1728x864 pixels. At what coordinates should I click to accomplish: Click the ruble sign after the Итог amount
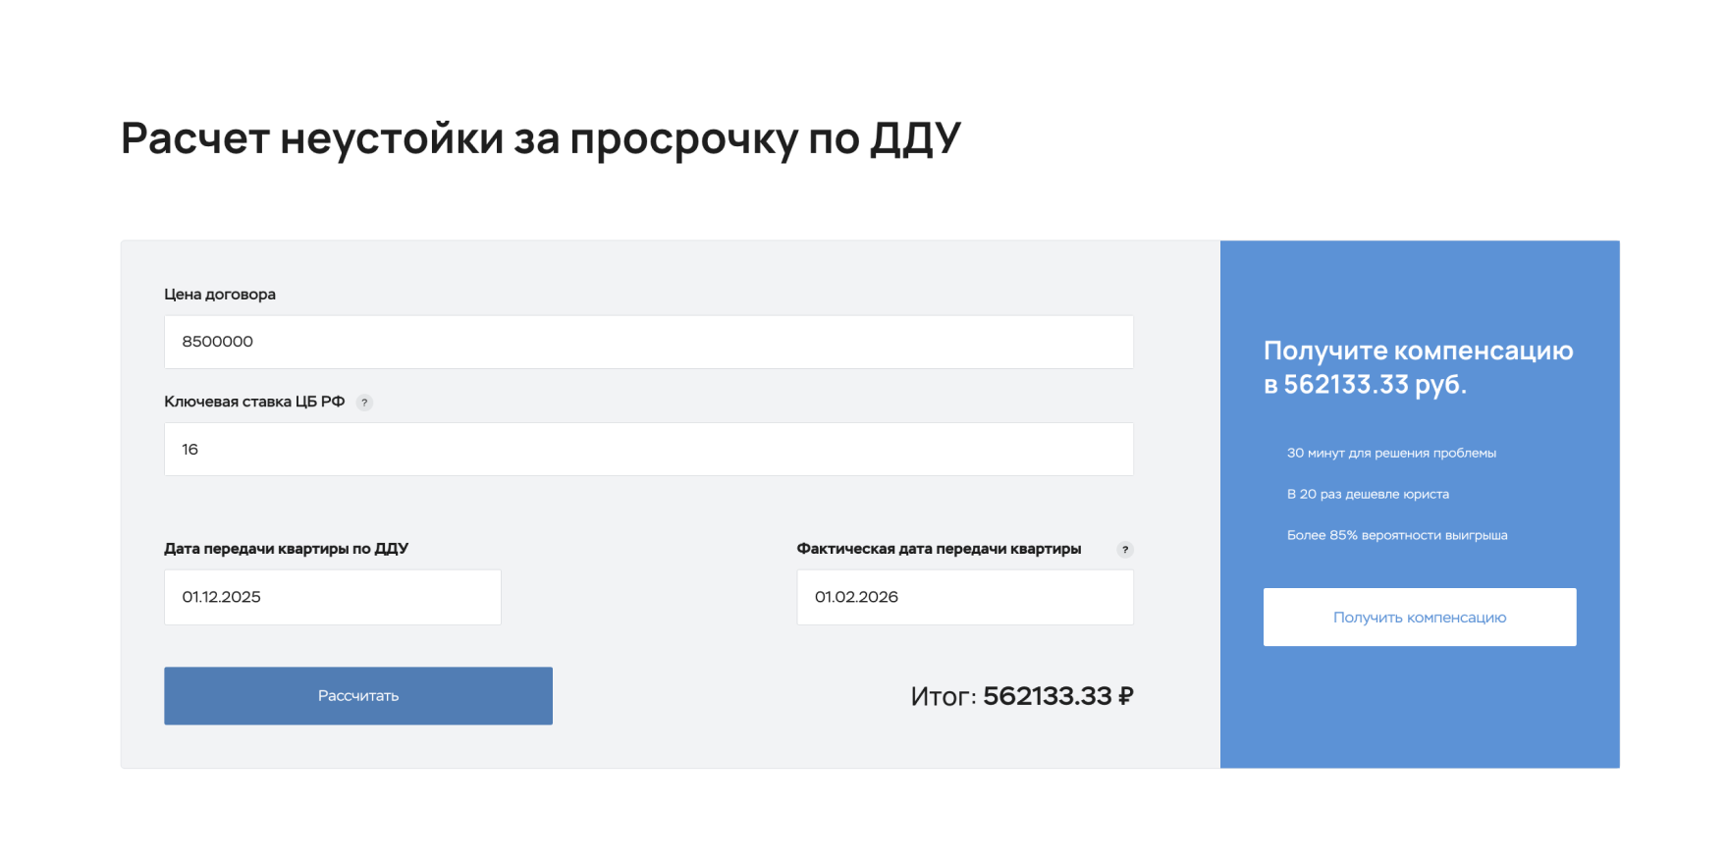pos(1125,696)
